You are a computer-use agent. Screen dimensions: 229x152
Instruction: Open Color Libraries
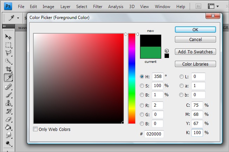pyautogui.click(x=195, y=64)
